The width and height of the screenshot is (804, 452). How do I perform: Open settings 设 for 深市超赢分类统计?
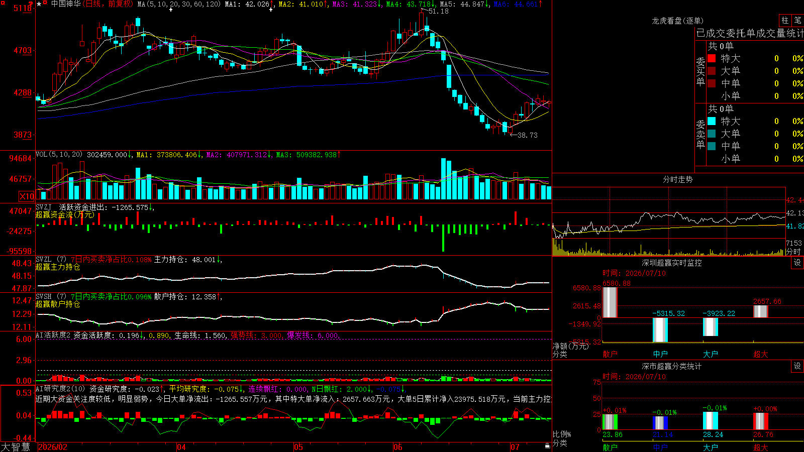tap(797, 366)
